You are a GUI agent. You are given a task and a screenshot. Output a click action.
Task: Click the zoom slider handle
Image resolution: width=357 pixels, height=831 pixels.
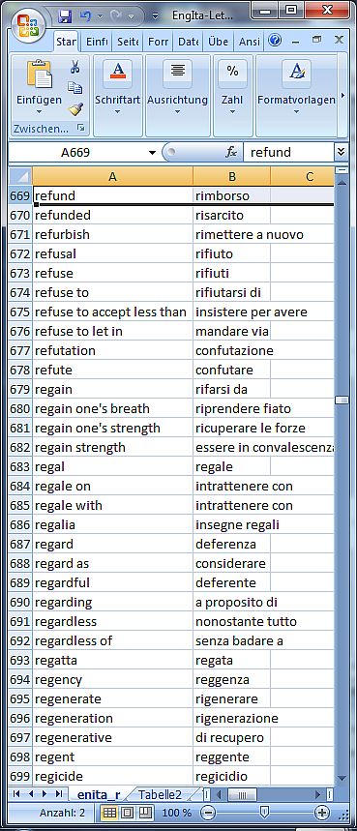264,812
